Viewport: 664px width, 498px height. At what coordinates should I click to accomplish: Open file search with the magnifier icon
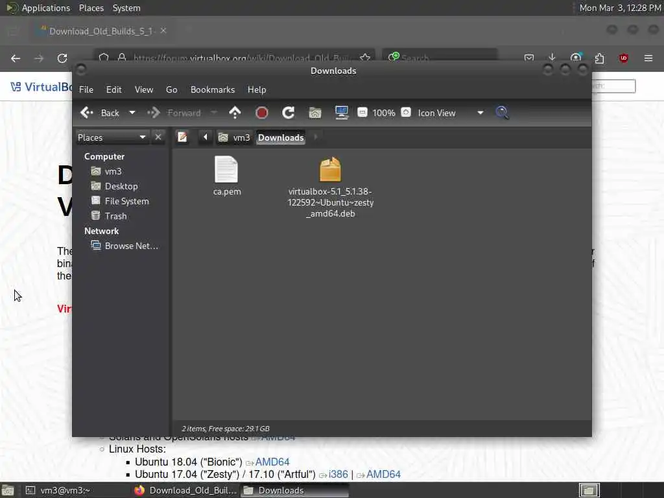503,113
